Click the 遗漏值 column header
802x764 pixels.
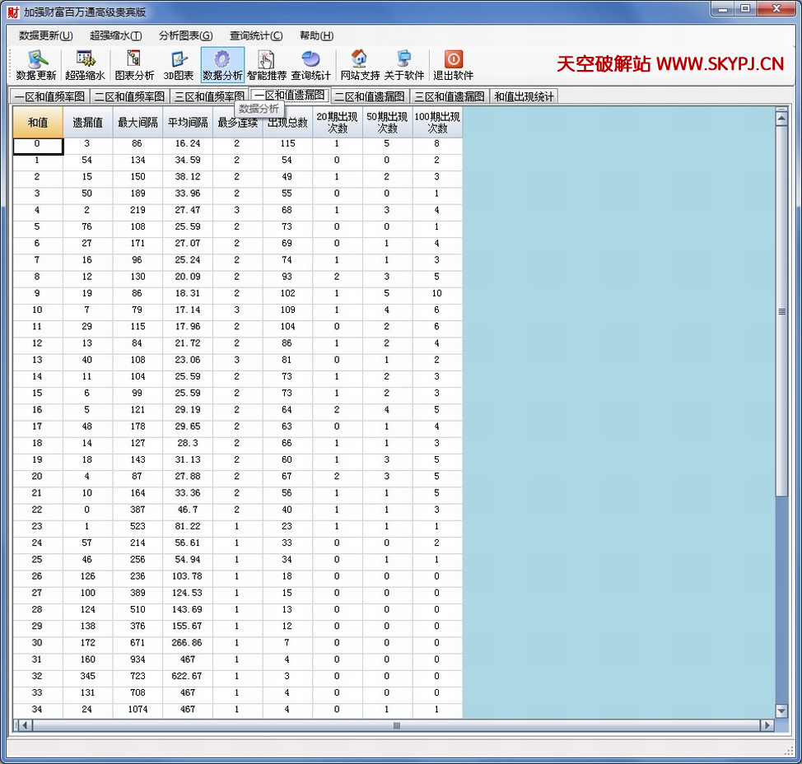pyautogui.click(x=87, y=123)
